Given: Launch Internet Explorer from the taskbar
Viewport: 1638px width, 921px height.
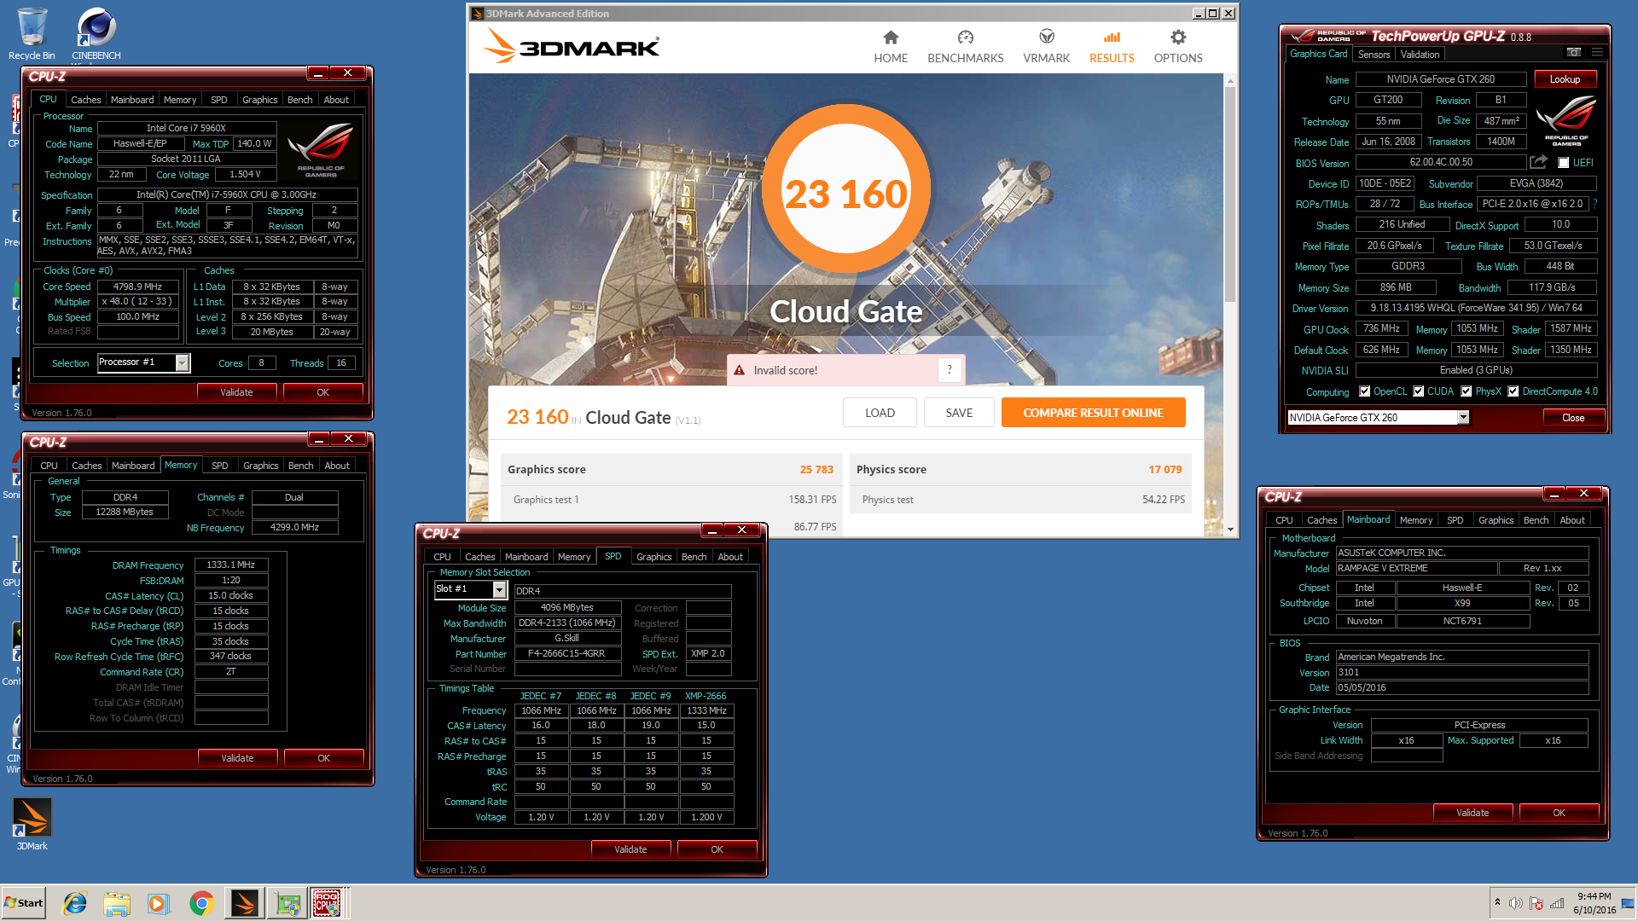Looking at the screenshot, I should (75, 903).
